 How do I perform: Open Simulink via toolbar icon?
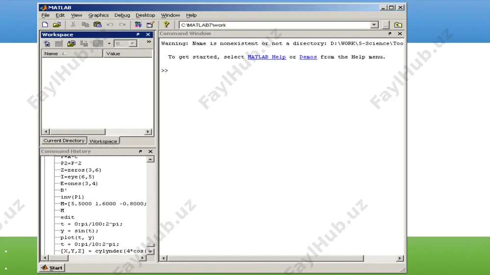[138, 24]
